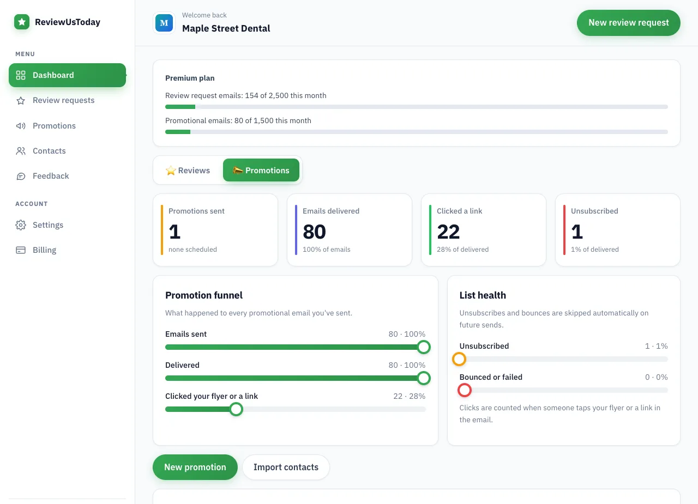Click the ReviewUsToday brand name
The height and width of the screenshot is (504, 698).
(68, 22)
